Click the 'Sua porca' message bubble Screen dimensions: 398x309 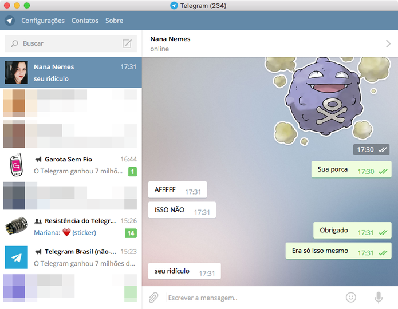[351, 169]
